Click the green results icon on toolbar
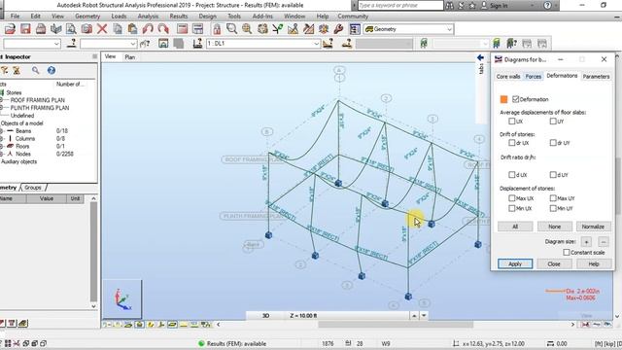The height and width of the screenshot is (350, 622). 424,43
